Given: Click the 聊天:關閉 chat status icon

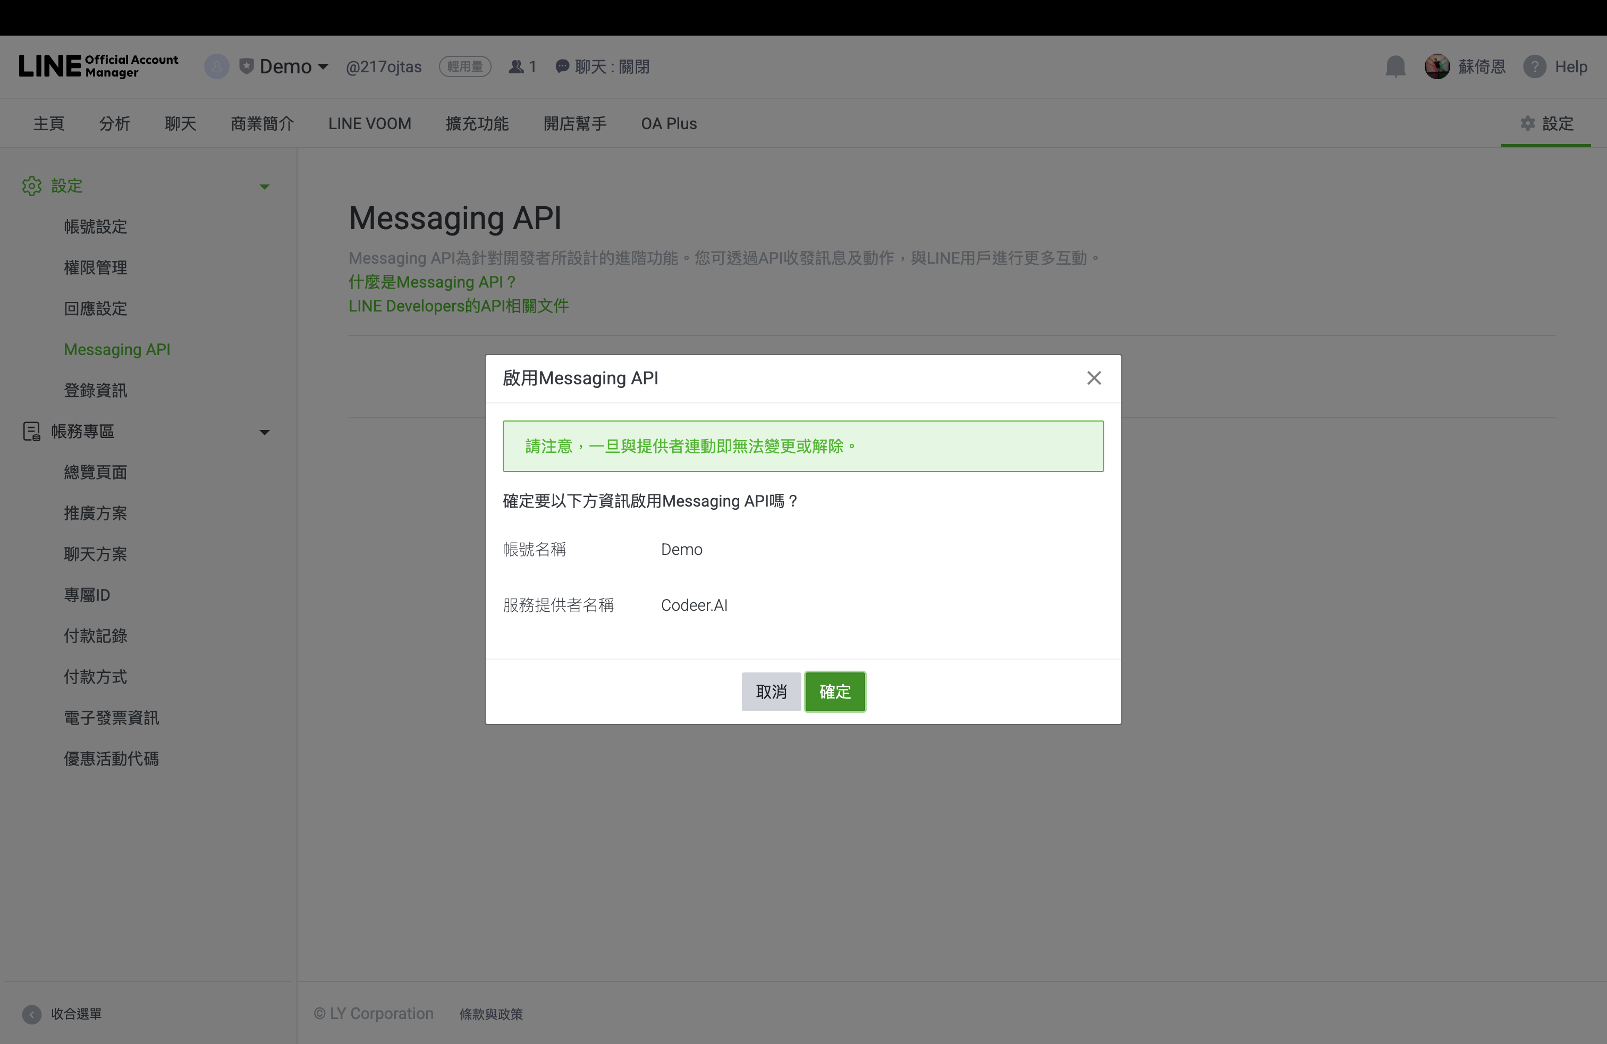Looking at the screenshot, I should (x=562, y=66).
